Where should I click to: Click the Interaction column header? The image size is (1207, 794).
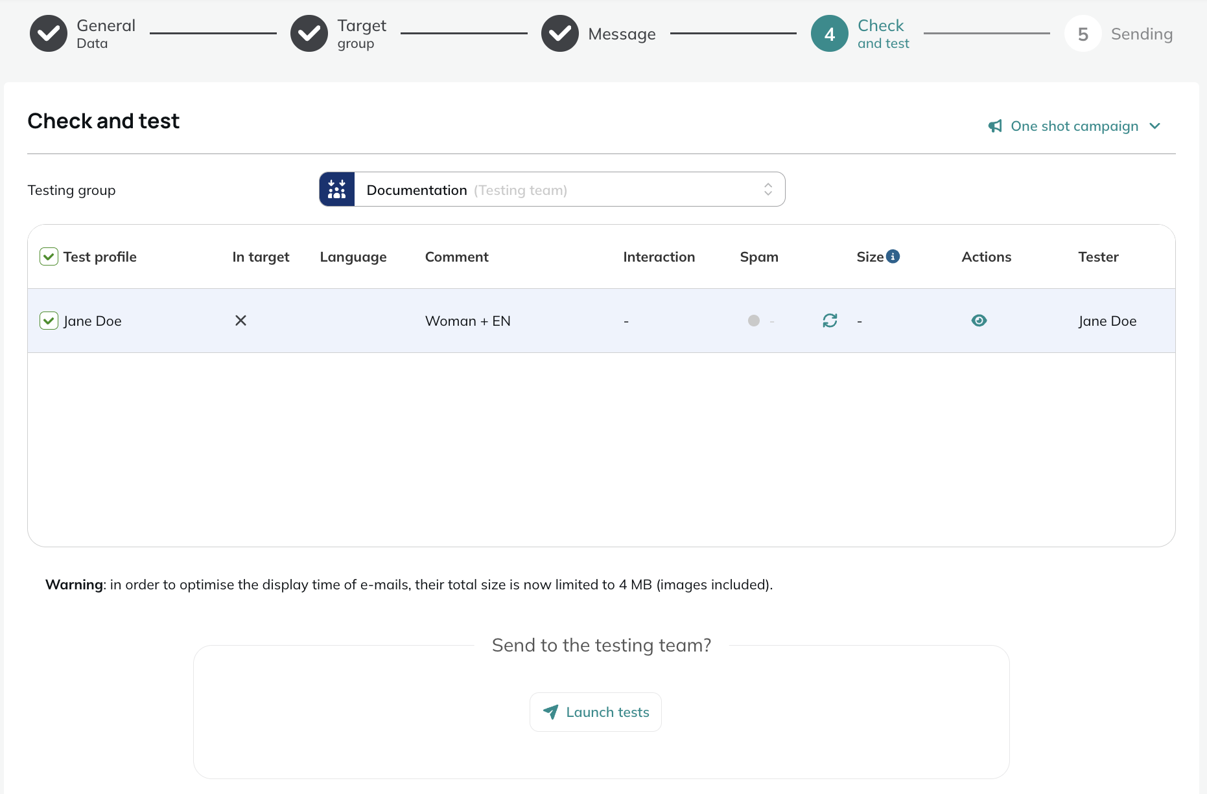[x=659, y=257]
